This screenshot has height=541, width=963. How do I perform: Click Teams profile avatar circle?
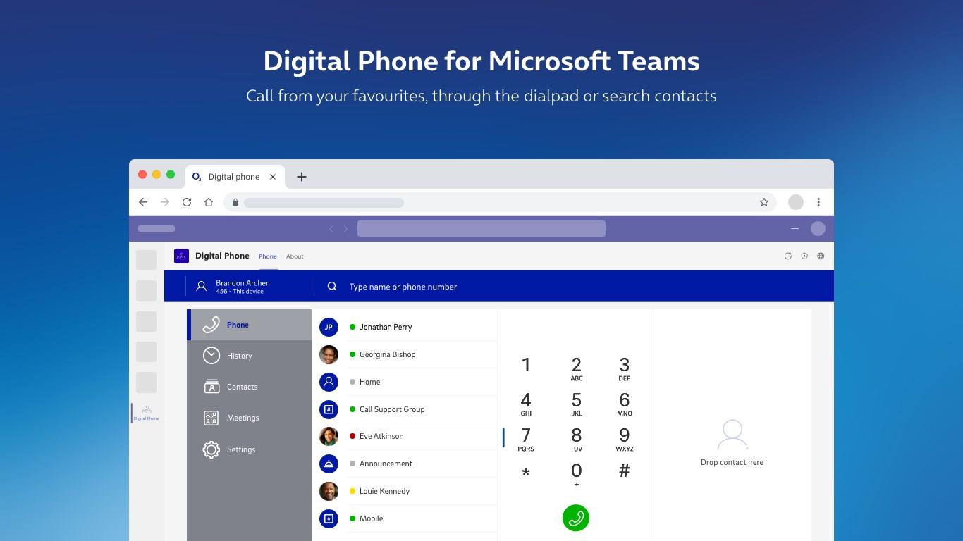[818, 228]
